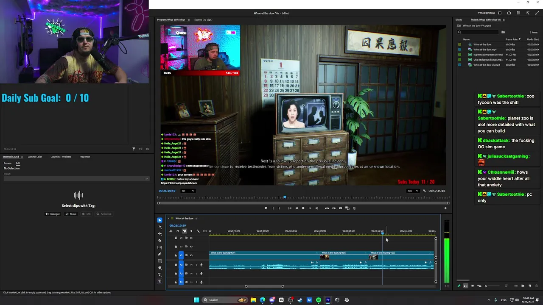Select the Pen tool

[x=160, y=254]
